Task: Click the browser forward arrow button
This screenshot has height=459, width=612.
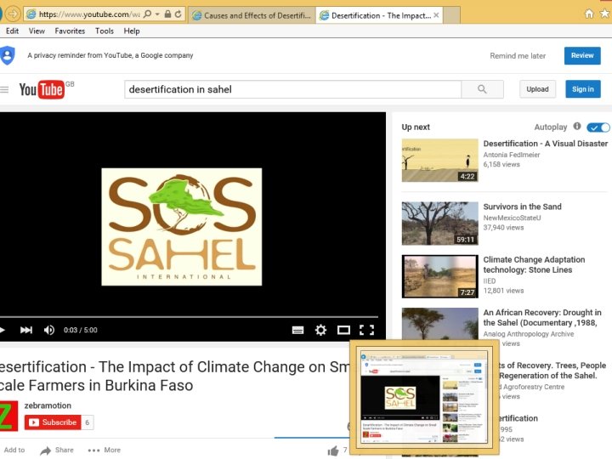Action: point(13,14)
